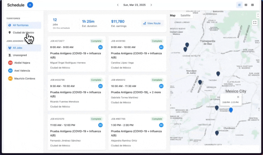Viewport: 263px width, 155px height.
Task: Select the Map view tab
Action: [173, 15]
